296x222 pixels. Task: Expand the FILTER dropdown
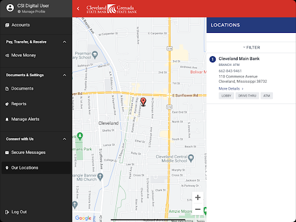click(251, 47)
